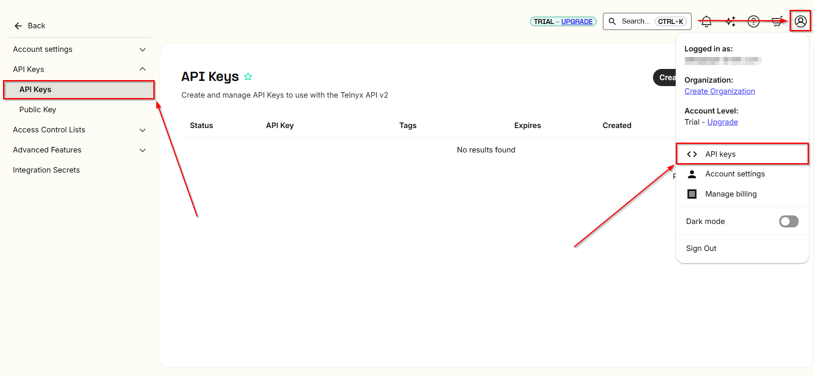Click the notifications bell icon
814x376 pixels.
coord(706,21)
